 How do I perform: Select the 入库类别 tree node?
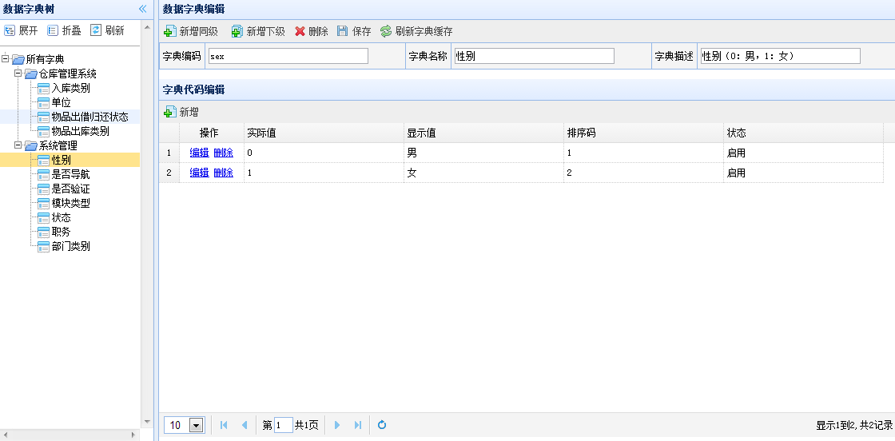[70, 89]
